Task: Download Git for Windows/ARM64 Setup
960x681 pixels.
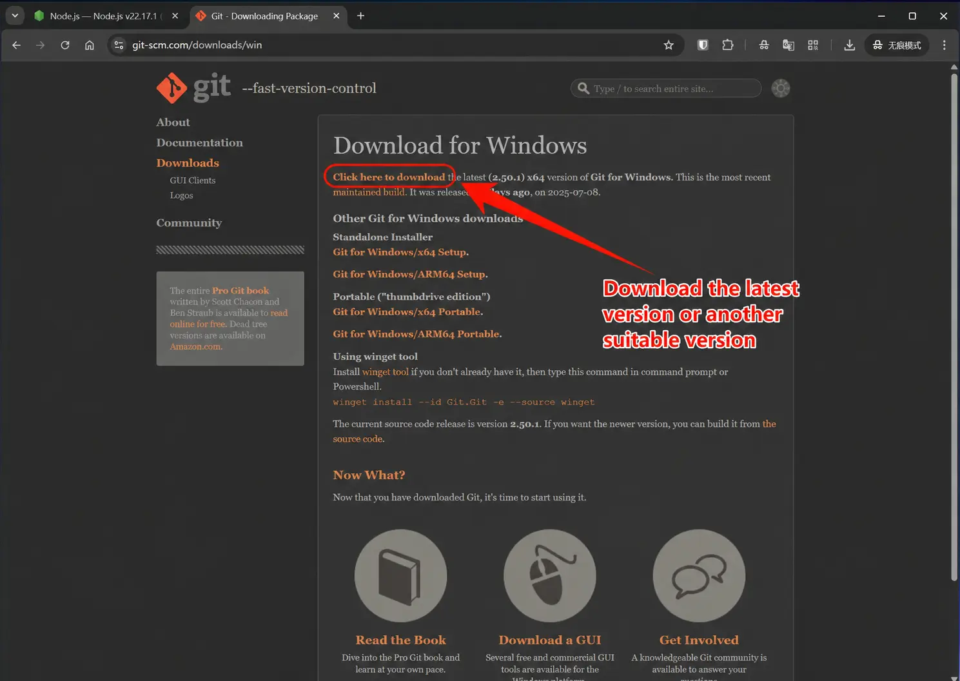Action: (409, 275)
